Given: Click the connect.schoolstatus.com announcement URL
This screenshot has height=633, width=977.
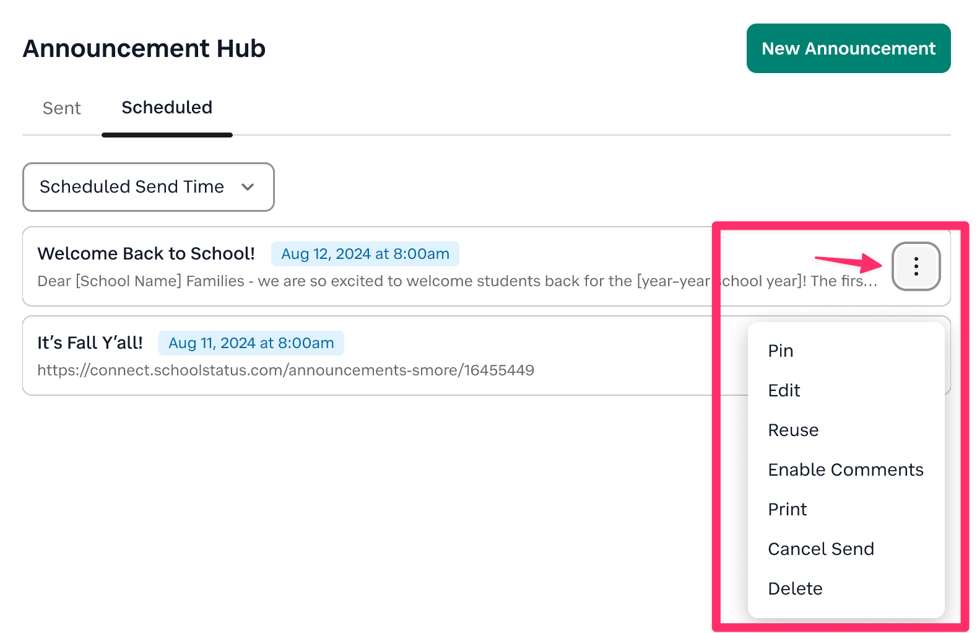Looking at the screenshot, I should 285,370.
